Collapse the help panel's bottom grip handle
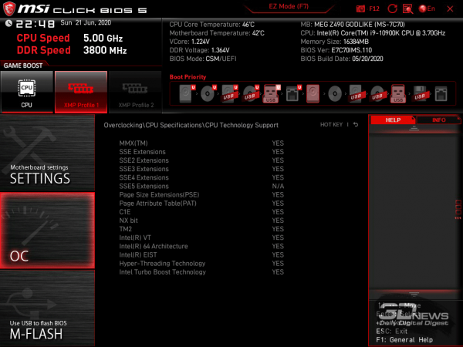Image resolution: width=463 pixels, height=347 pixels. point(414,293)
